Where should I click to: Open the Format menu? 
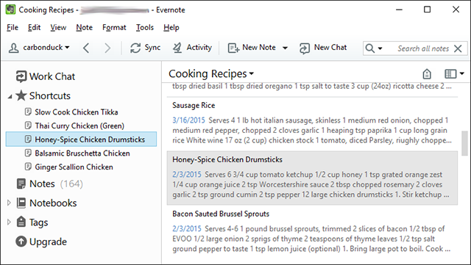tap(114, 27)
